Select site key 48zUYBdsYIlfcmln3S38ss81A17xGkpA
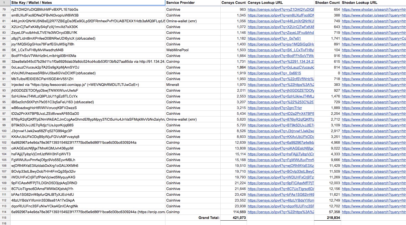406x225 pixels. [88, 200]
